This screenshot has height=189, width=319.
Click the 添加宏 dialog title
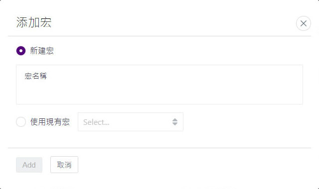pyautogui.click(x=34, y=22)
